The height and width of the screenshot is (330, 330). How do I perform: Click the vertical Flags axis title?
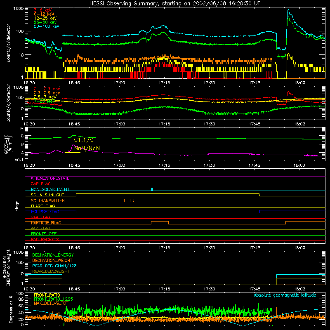click(17, 206)
